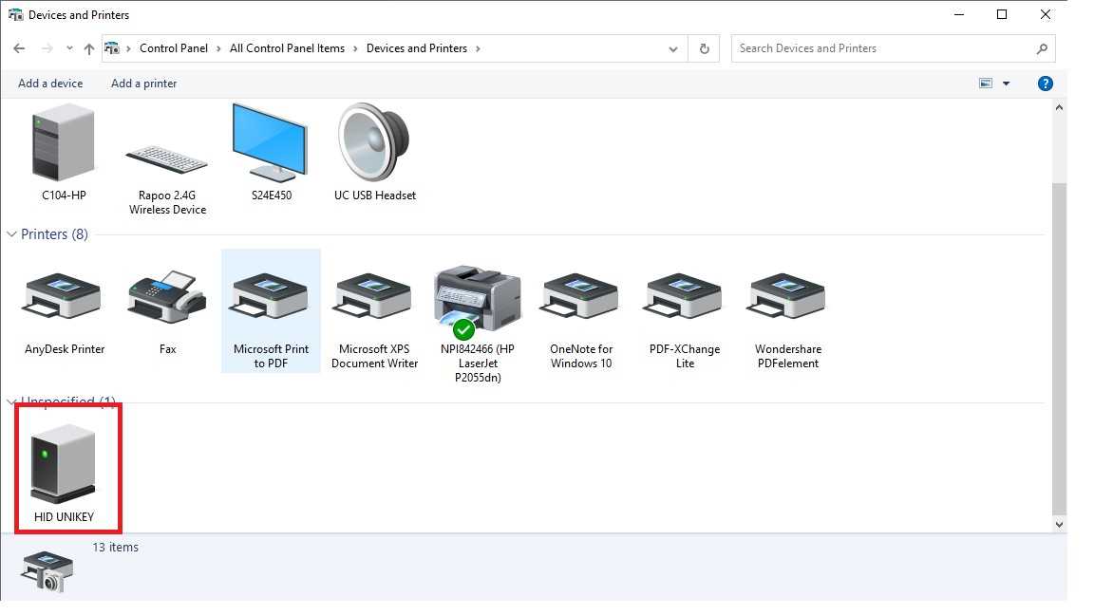Click the Search Devices and Printers field
This screenshot has height=615, width=1094.
(x=883, y=48)
